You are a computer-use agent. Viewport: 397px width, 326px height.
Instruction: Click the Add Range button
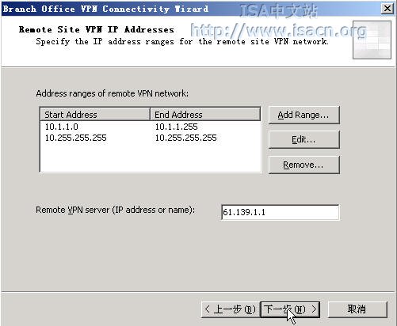[303, 115]
